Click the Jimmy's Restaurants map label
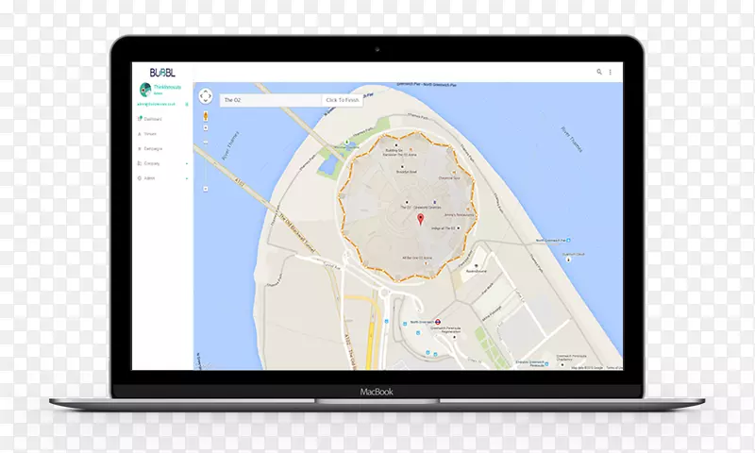755x453 pixels. [460, 215]
